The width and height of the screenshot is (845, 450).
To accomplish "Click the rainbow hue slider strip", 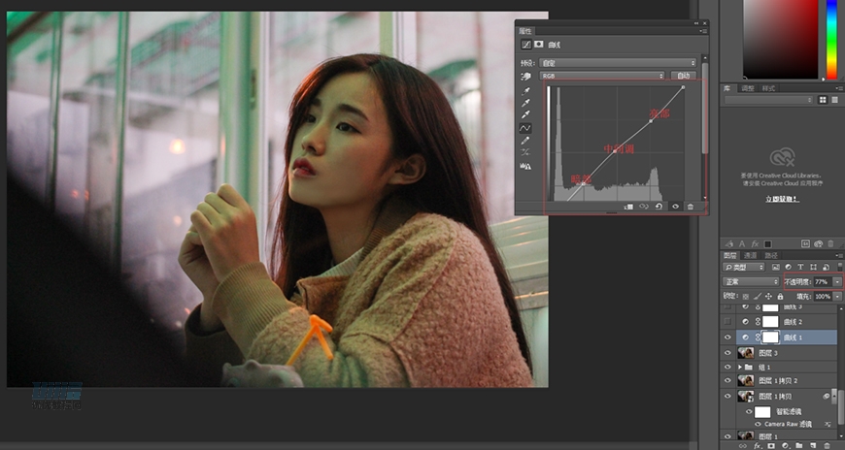I will [x=831, y=39].
